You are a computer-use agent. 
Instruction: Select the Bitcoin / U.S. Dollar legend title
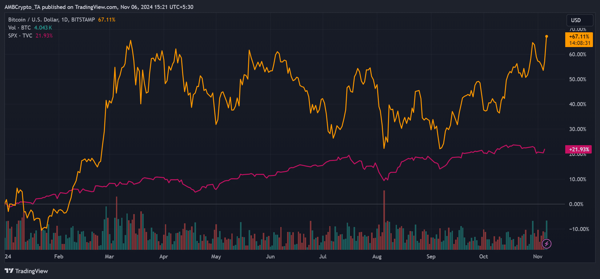(x=52, y=20)
